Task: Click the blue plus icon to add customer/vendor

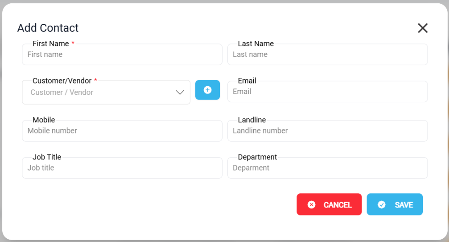Action: [208, 90]
